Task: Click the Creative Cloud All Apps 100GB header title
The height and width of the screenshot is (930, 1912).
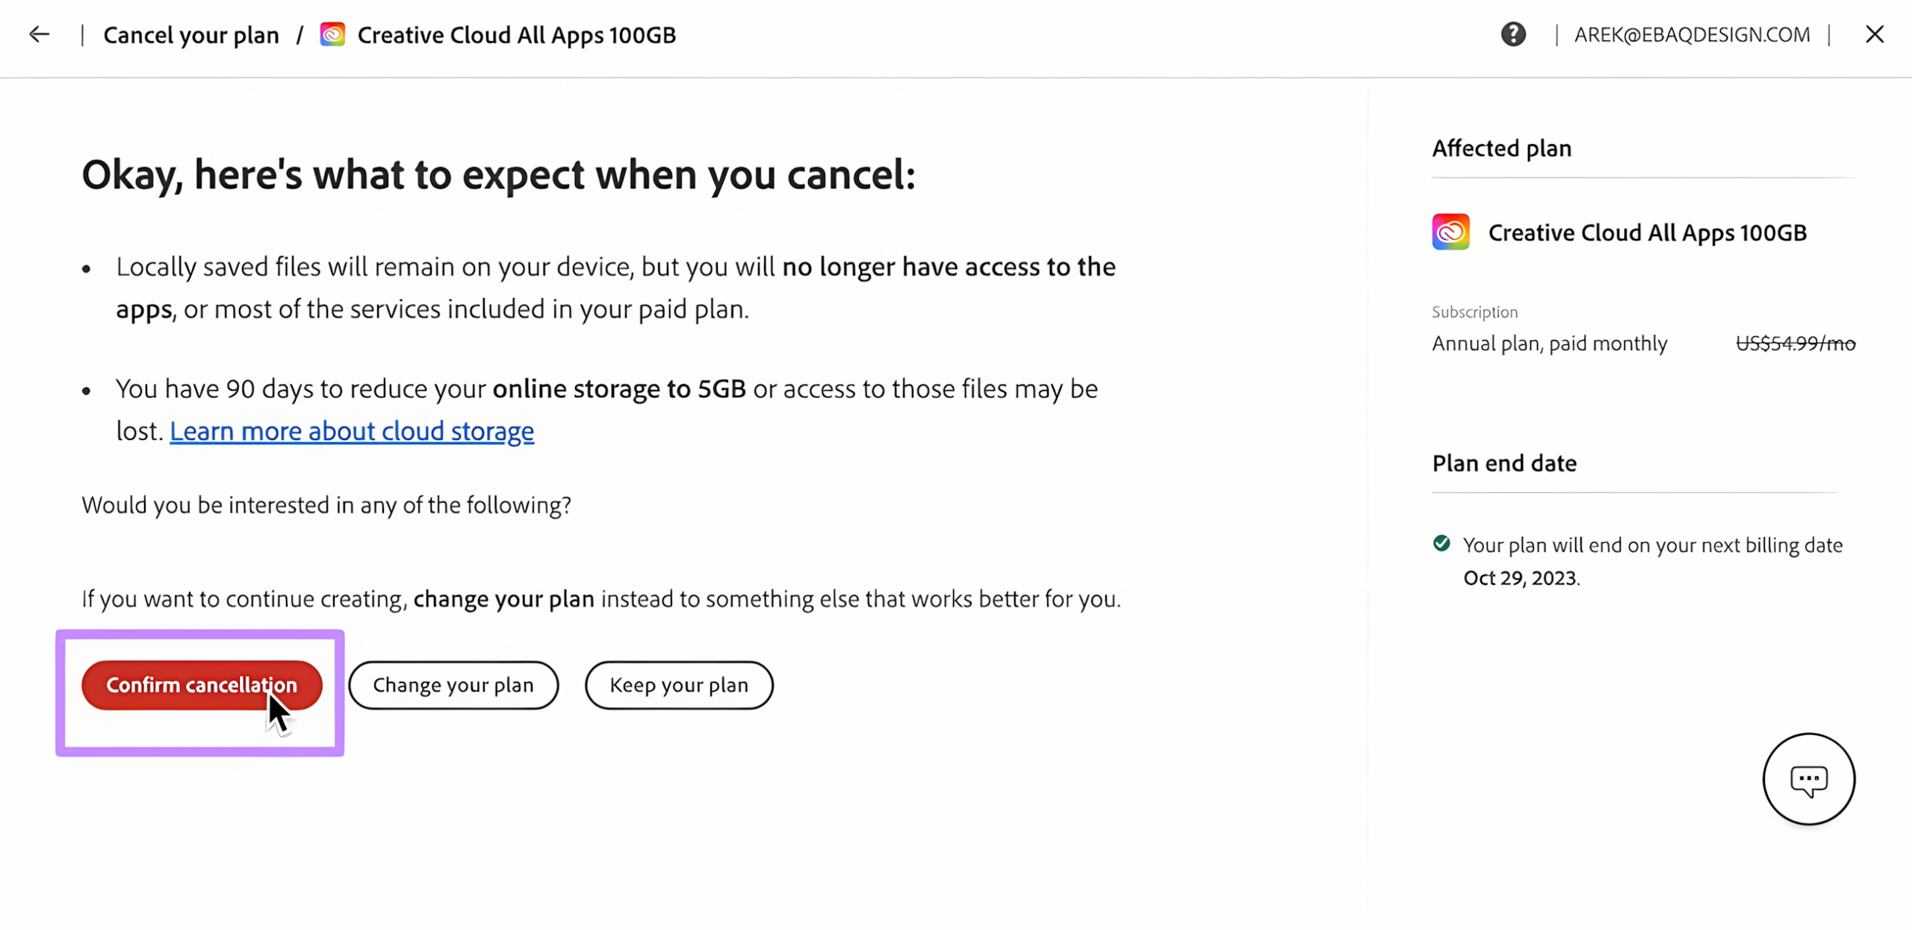Action: 517,35
